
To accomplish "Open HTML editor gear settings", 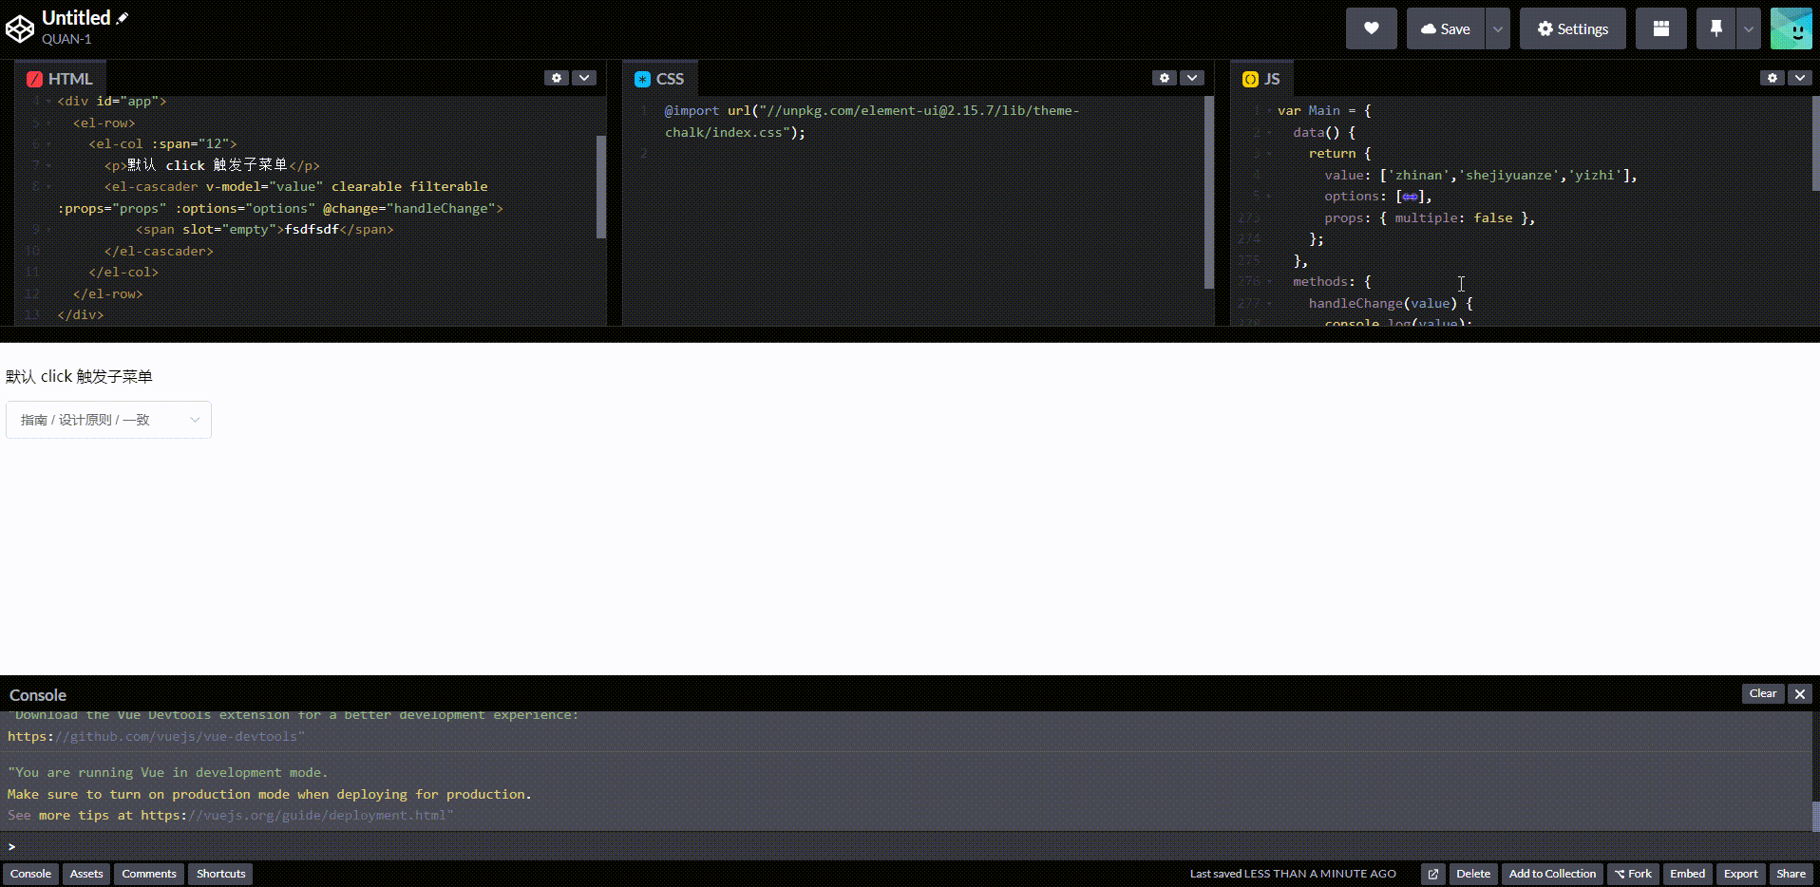I will 557,78.
